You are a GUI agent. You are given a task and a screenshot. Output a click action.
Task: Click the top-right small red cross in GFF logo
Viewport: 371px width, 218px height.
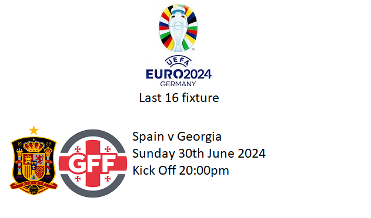click(x=108, y=149)
